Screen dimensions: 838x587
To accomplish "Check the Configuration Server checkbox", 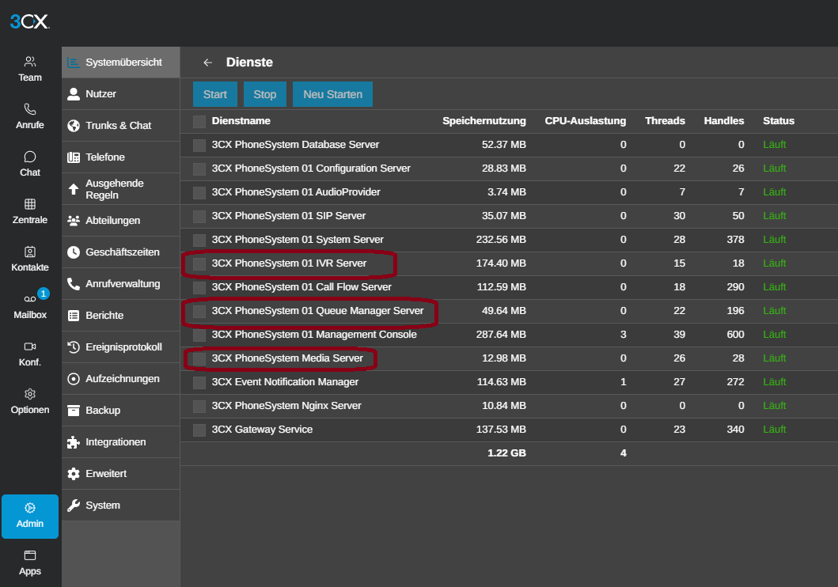I will pos(199,169).
